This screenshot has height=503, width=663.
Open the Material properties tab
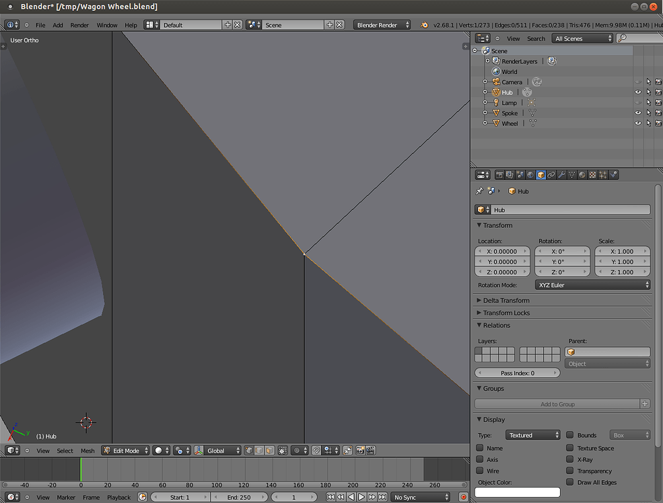click(582, 175)
